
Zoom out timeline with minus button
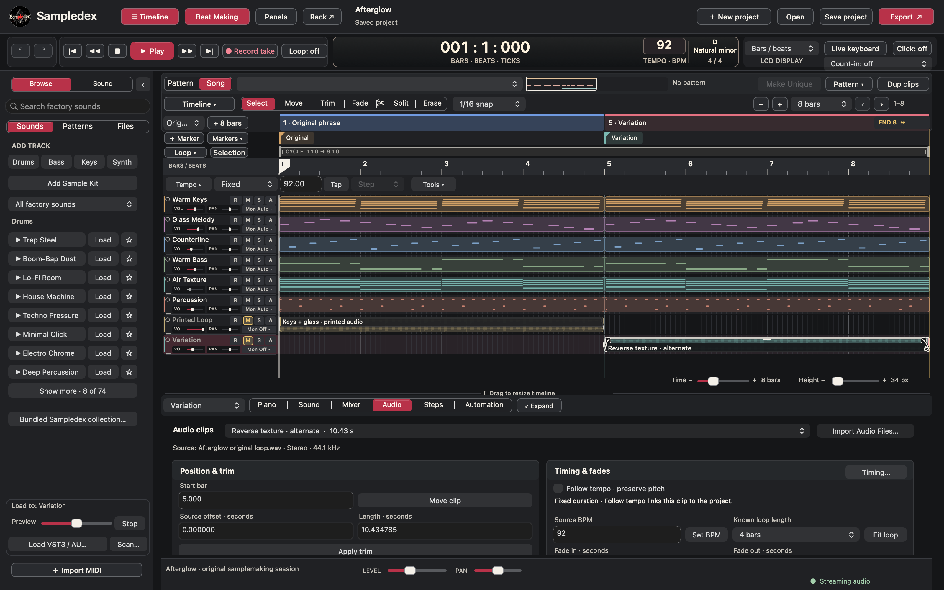pyautogui.click(x=761, y=104)
